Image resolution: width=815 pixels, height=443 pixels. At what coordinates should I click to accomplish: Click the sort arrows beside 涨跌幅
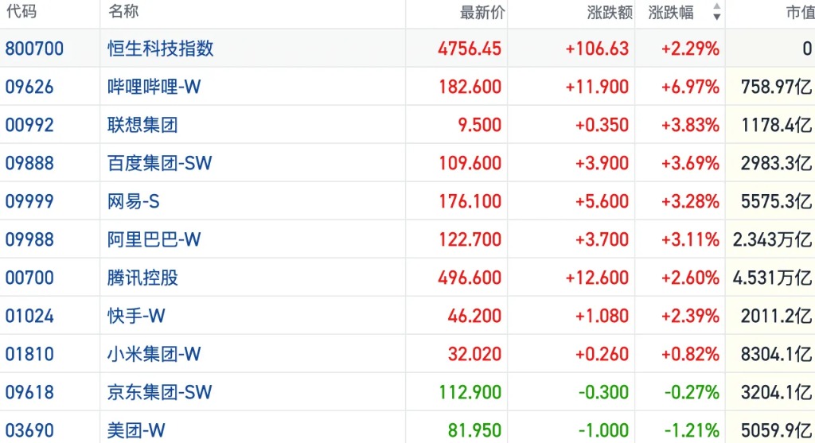pyautogui.click(x=716, y=13)
